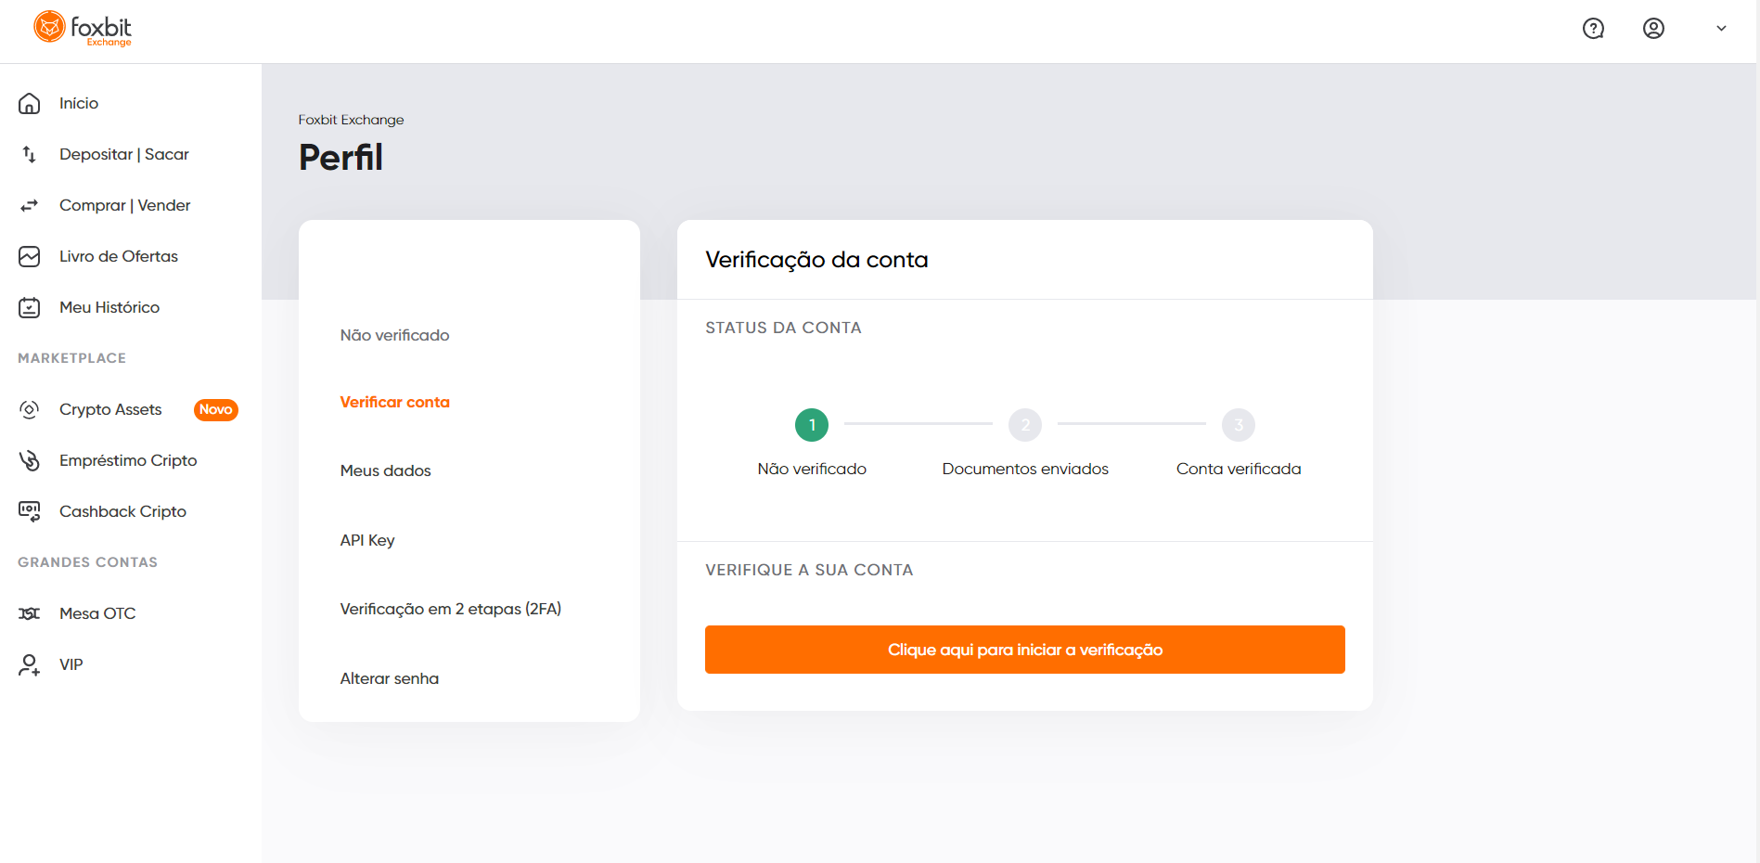
Task: Expand the account dropdown chevron
Action: point(1721,29)
